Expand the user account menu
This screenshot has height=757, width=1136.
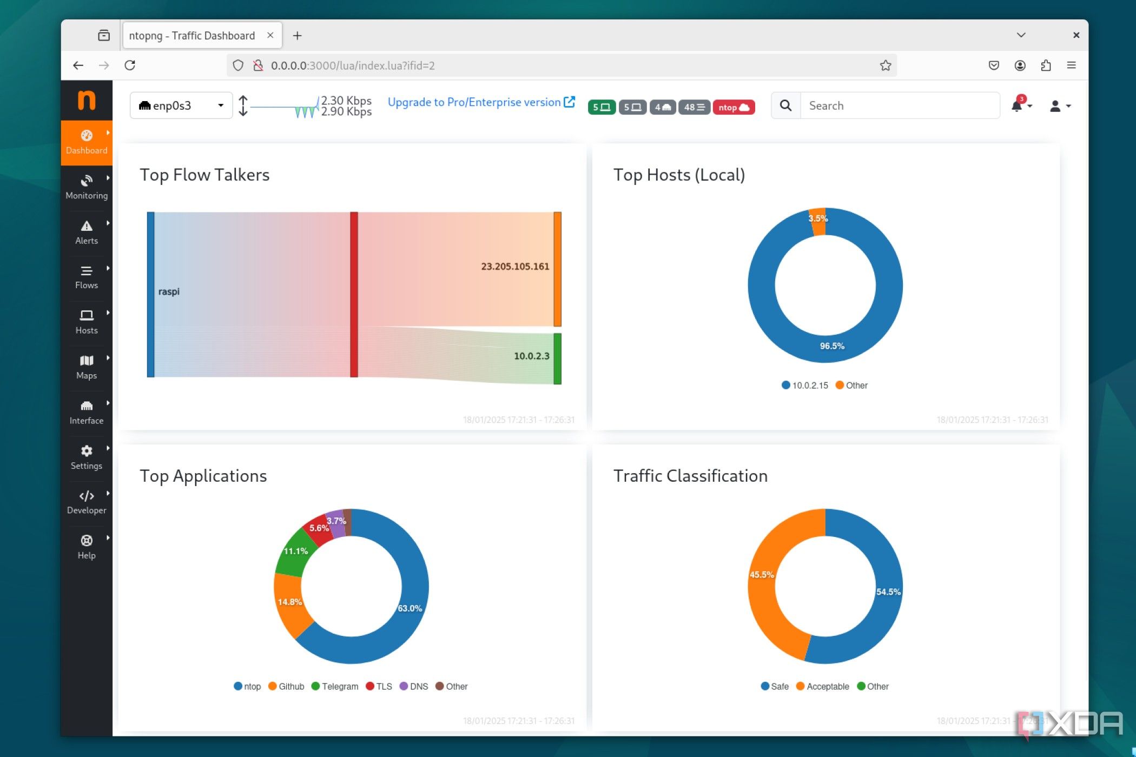click(x=1058, y=105)
